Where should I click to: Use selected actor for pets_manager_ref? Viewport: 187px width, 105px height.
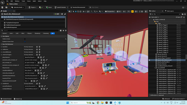pos(39,63)
